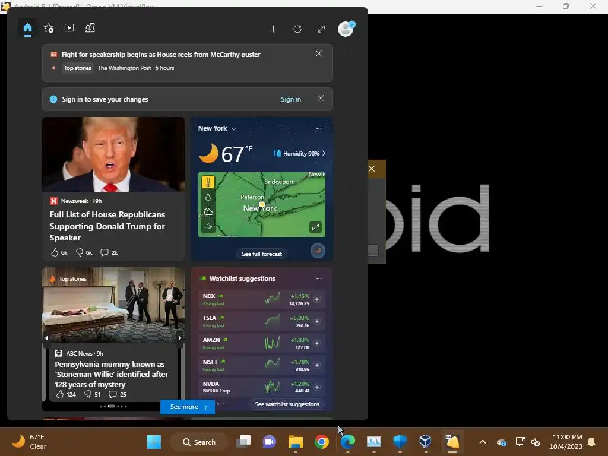The height and width of the screenshot is (456, 608).
Task: Open the clock showing 11:00 PM
Action: point(566,442)
